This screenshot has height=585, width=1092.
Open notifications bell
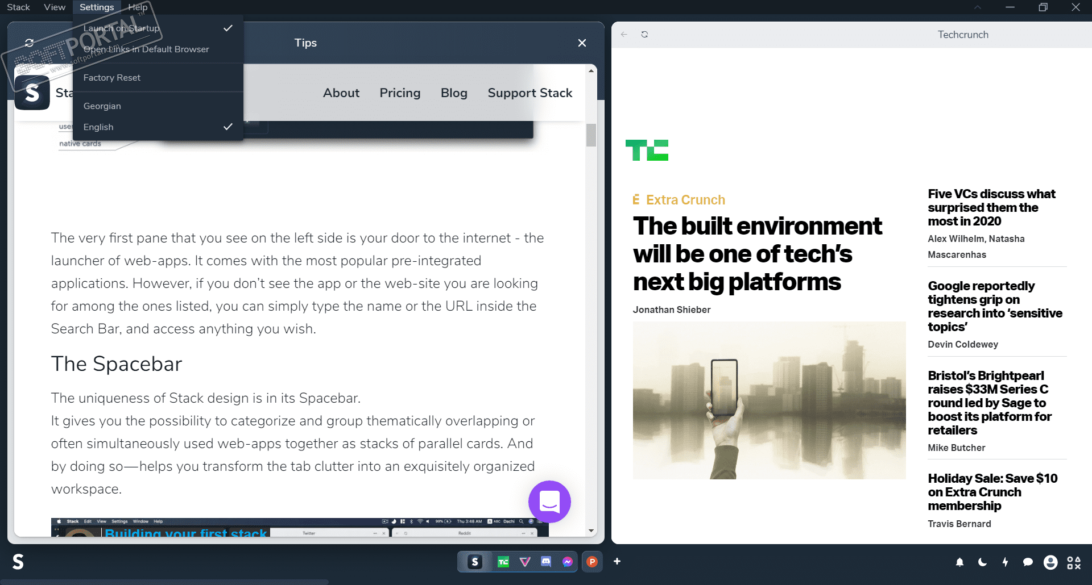point(959,562)
